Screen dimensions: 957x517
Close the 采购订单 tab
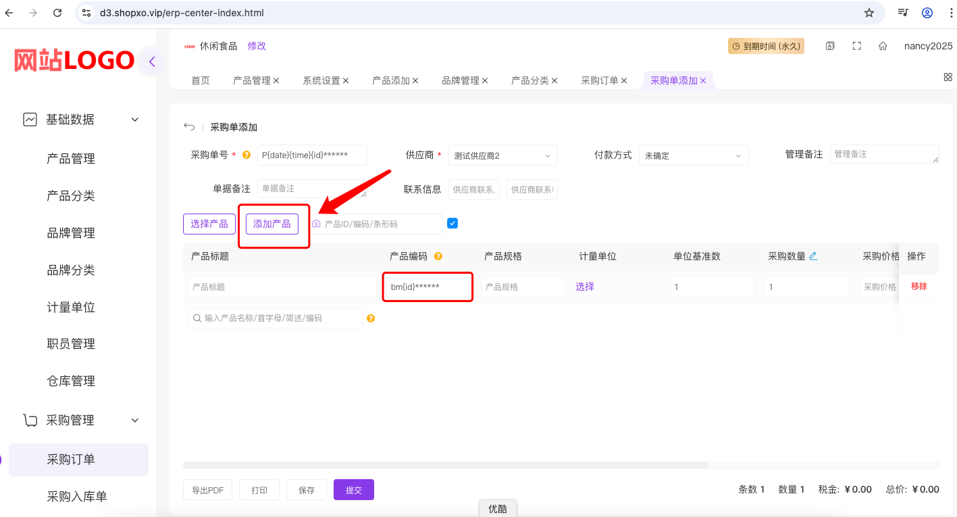pyautogui.click(x=624, y=80)
